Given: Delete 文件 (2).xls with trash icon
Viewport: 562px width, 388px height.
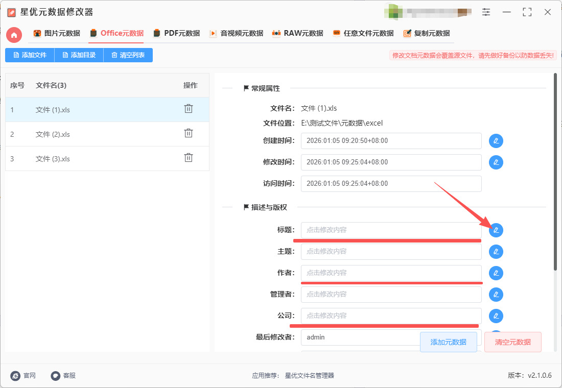Looking at the screenshot, I should (x=189, y=133).
